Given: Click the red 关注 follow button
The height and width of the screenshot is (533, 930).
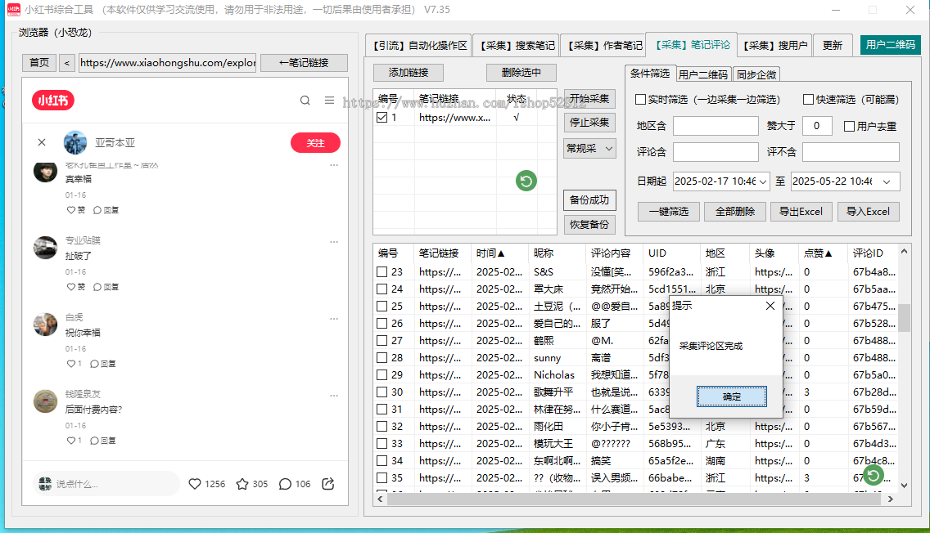Looking at the screenshot, I should tap(315, 143).
